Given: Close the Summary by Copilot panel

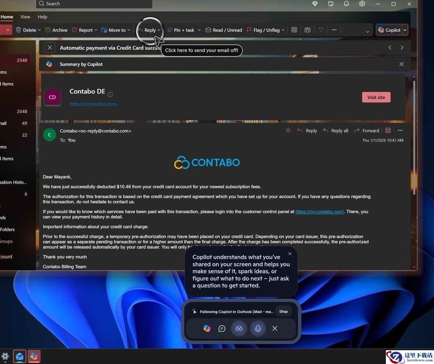Looking at the screenshot, I should (401, 64).
